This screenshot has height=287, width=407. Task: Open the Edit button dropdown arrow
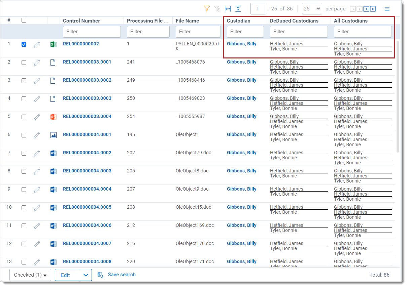pyautogui.click(x=86, y=275)
